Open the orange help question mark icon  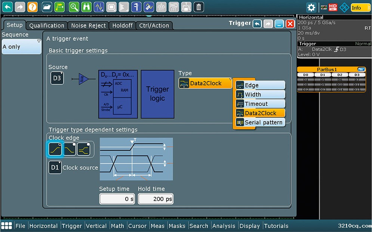[x=32, y=7]
